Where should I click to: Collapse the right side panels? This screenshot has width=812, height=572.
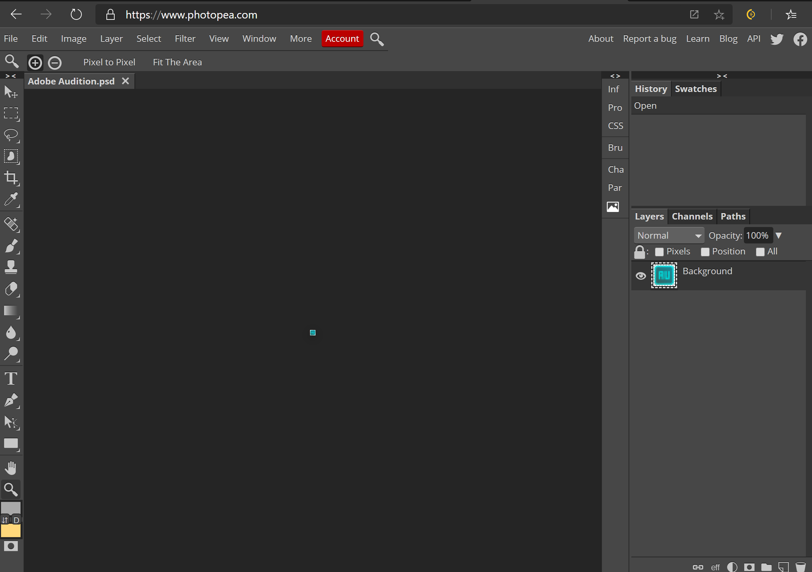point(721,76)
